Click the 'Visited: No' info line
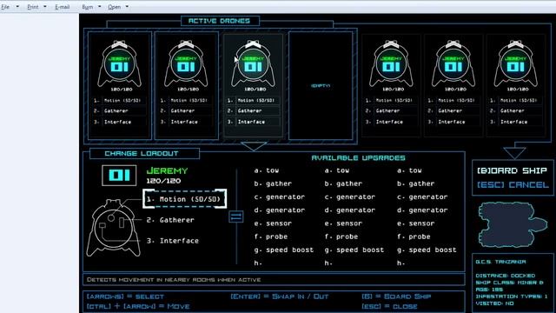556x313 pixels. tap(494, 303)
